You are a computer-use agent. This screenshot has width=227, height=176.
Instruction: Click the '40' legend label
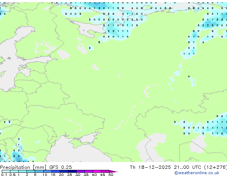(94, 175)
